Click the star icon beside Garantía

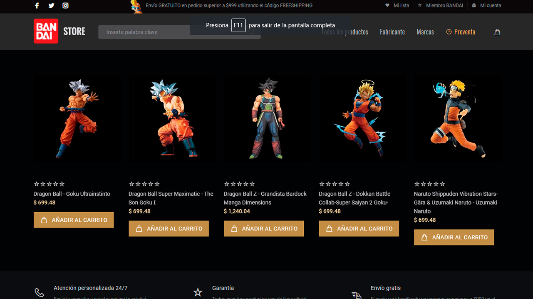(198, 292)
